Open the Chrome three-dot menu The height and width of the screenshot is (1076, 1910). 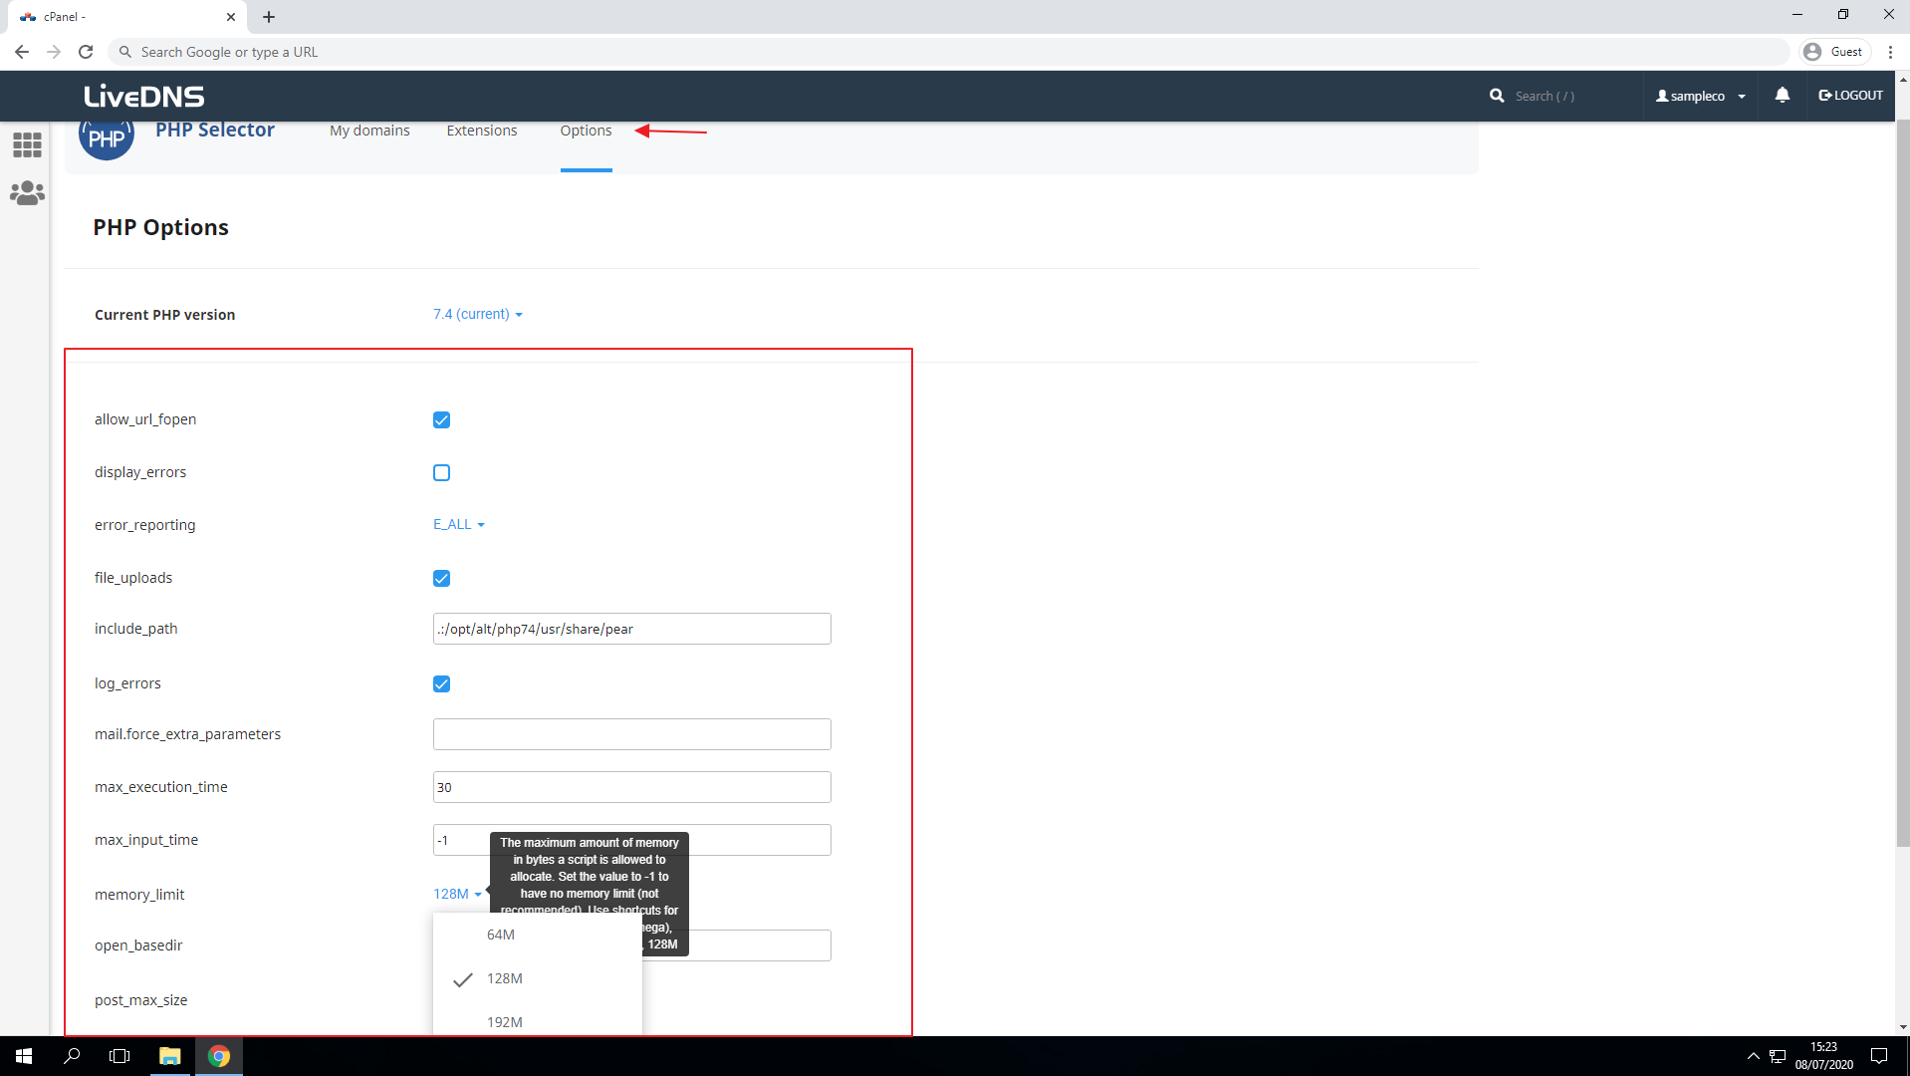(1890, 52)
